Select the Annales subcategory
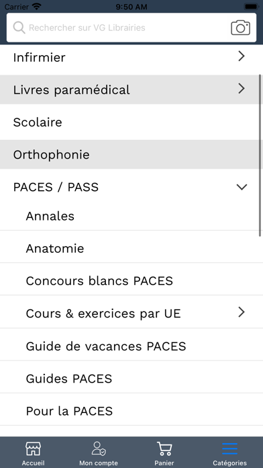This screenshot has height=468, width=263. (x=131, y=216)
